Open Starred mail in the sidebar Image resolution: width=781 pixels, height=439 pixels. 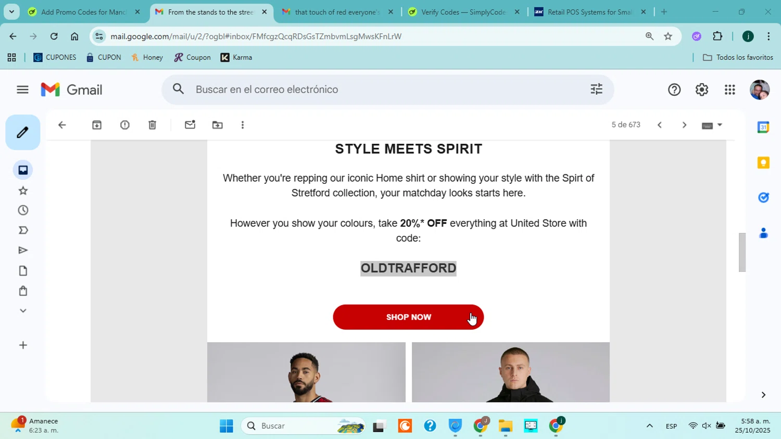pos(23,191)
